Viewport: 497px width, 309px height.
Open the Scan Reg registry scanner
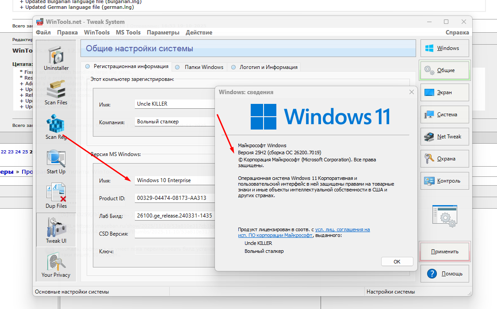56,127
